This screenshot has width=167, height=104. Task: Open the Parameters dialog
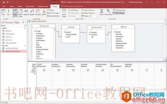click(x=108, y=12)
